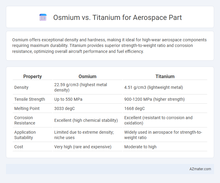This screenshot has width=220, height=183.
Task: Click the '1668 degC' cell
Action: click(165, 108)
